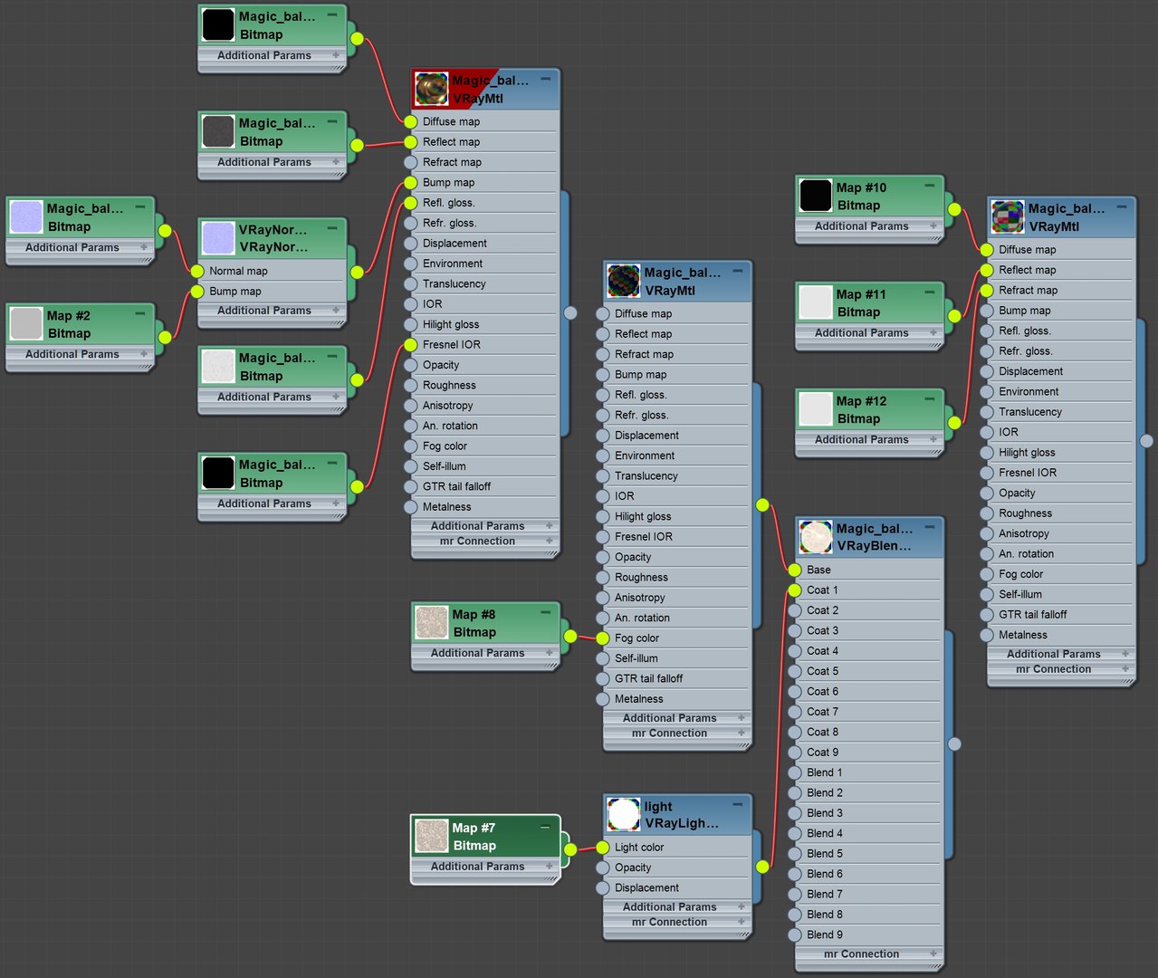Click the Blend 4 input socket

coord(795,833)
